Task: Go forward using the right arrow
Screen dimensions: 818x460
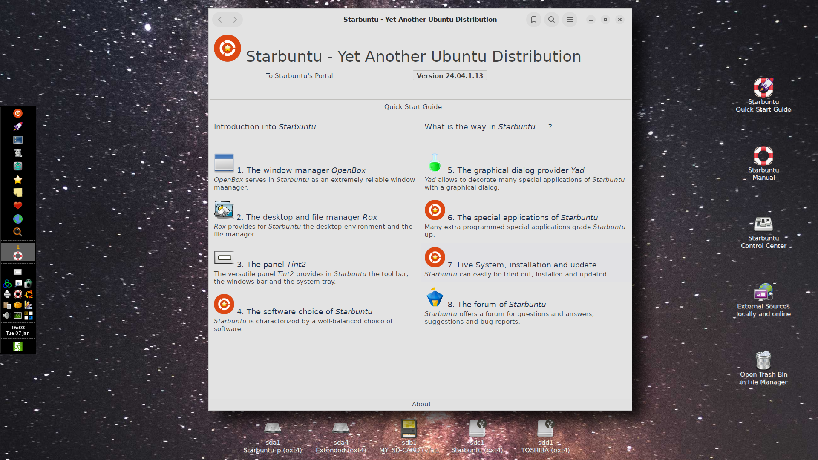Action: point(235,20)
